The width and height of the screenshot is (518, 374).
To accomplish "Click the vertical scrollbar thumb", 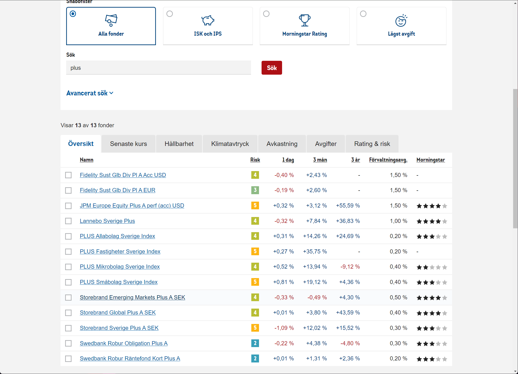I will (515, 159).
